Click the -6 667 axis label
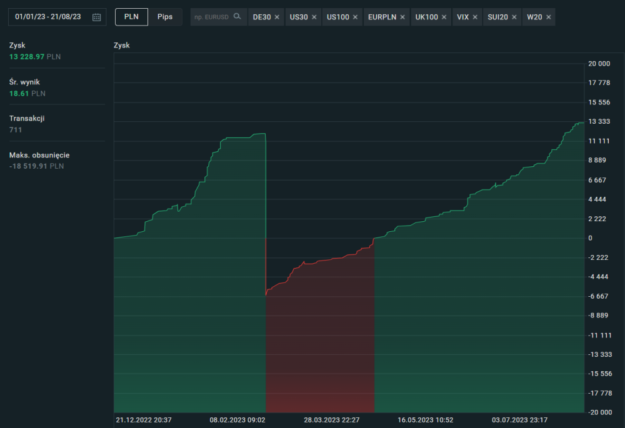The image size is (625, 428). click(598, 296)
